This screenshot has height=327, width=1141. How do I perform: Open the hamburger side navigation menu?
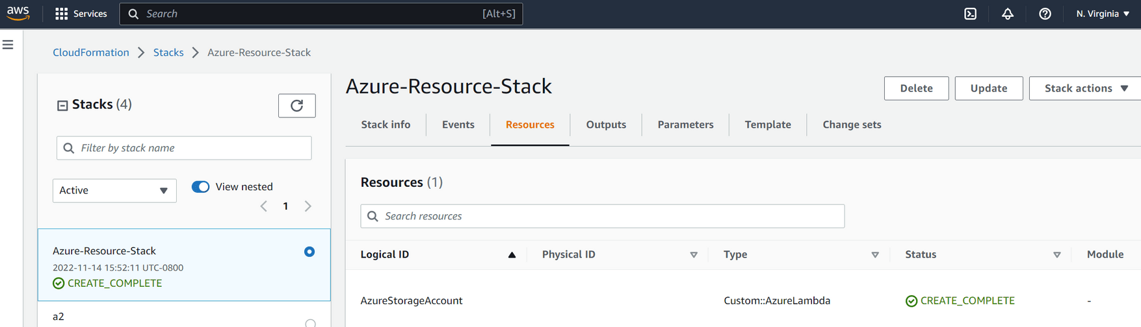coord(8,45)
